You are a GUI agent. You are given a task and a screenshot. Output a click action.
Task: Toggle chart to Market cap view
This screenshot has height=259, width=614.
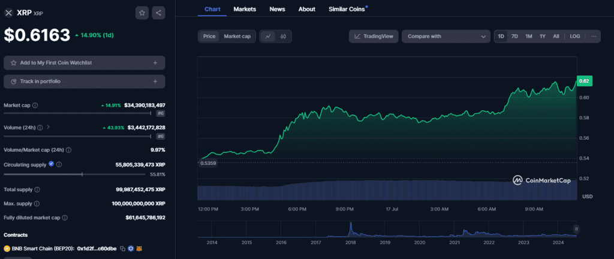237,37
